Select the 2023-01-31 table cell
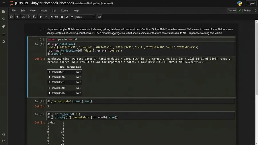Screen dimensions: 258x145 pos(58,72)
